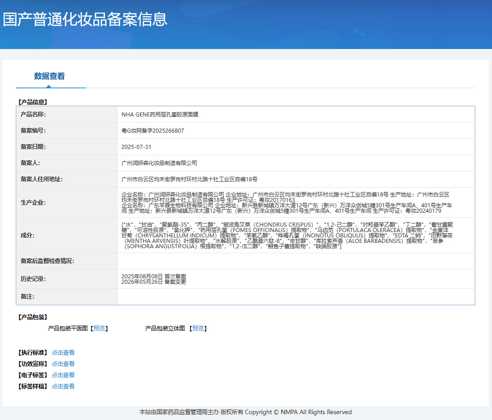Select 备案人 value 广州润妍森化妆品制造有限公司
The width and height of the screenshot is (492, 420).
tap(159, 163)
